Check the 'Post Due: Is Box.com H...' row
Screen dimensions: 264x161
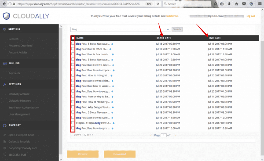click(x=73, y=54)
